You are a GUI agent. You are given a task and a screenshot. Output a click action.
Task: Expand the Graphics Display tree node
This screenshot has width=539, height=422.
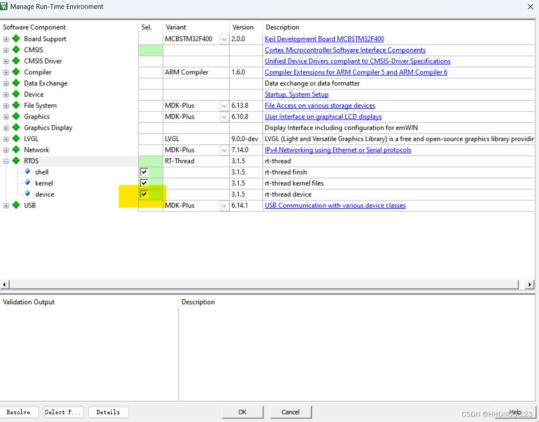pyautogui.click(x=6, y=128)
